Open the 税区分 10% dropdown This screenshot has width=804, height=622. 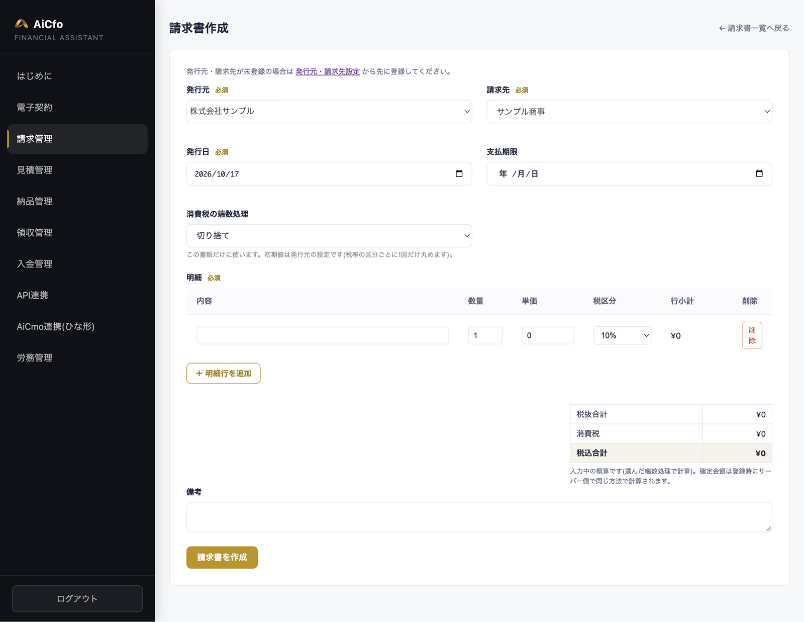point(622,335)
